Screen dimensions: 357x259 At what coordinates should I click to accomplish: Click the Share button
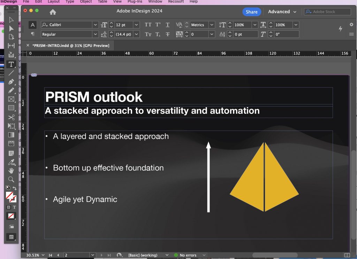[x=251, y=12]
